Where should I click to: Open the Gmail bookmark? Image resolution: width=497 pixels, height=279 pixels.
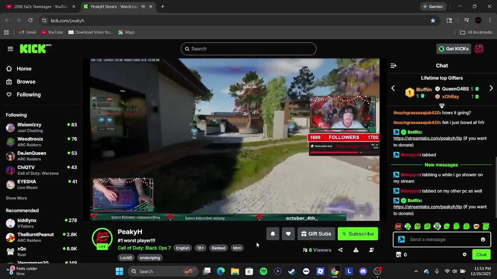point(27,32)
